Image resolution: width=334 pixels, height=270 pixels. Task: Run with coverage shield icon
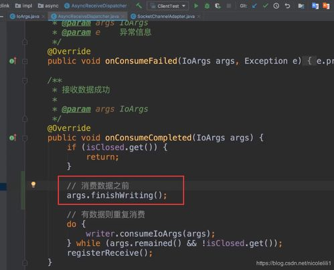point(218,6)
